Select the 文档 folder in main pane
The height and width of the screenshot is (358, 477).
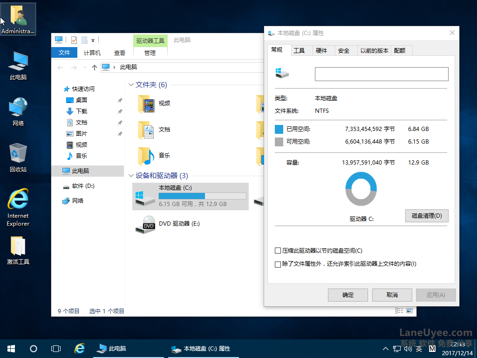154,130
